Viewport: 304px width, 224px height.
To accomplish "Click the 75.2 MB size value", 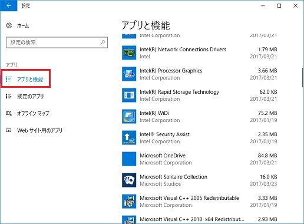I will tap(267, 113).
